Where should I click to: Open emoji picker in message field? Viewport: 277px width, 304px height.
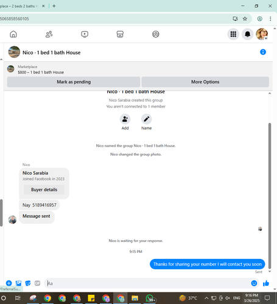(x=254, y=283)
